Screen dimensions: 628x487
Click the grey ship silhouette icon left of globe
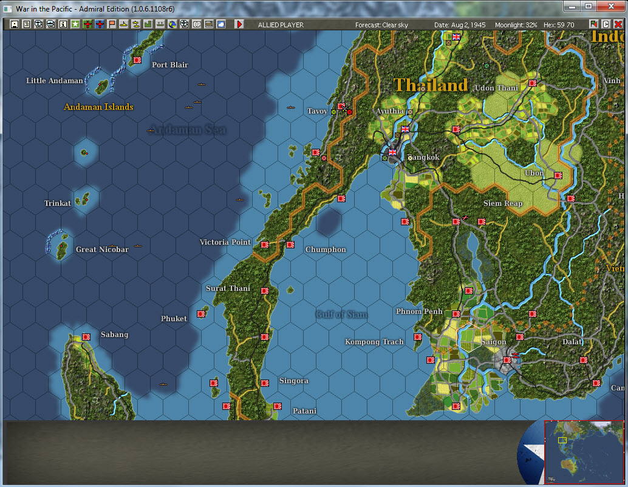pos(160,24)
